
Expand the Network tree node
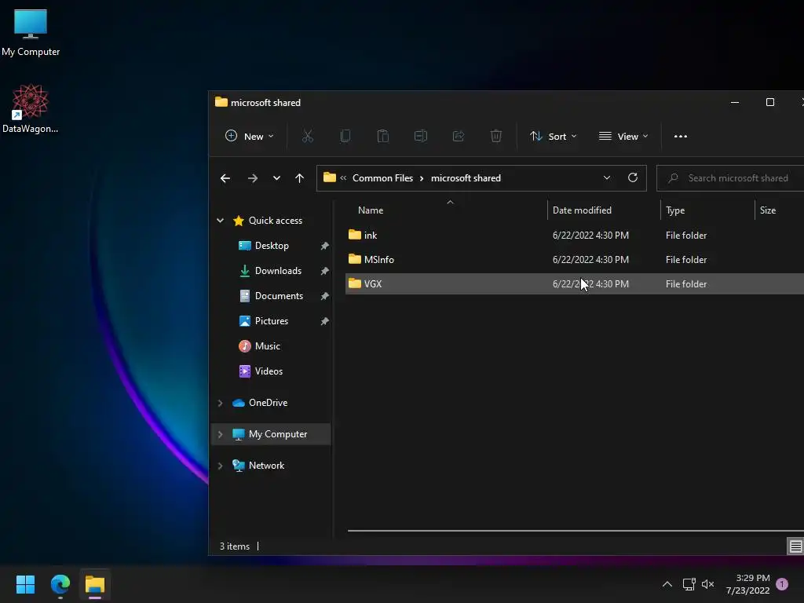221,466
